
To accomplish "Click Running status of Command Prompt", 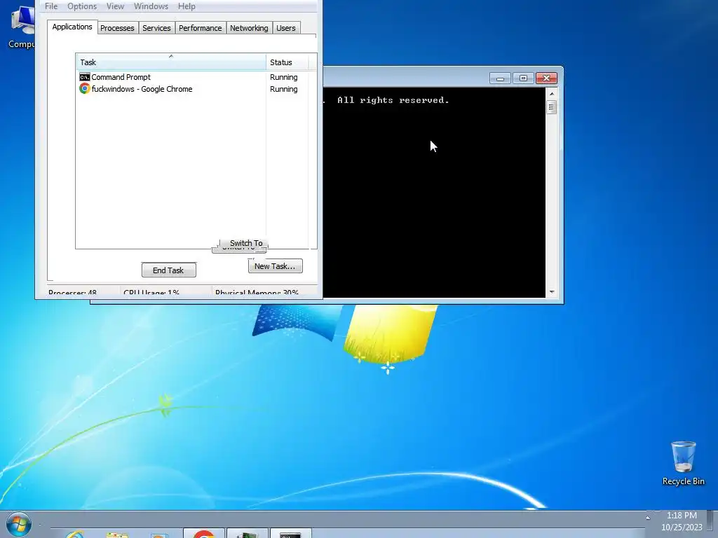I will pos(283,77).
